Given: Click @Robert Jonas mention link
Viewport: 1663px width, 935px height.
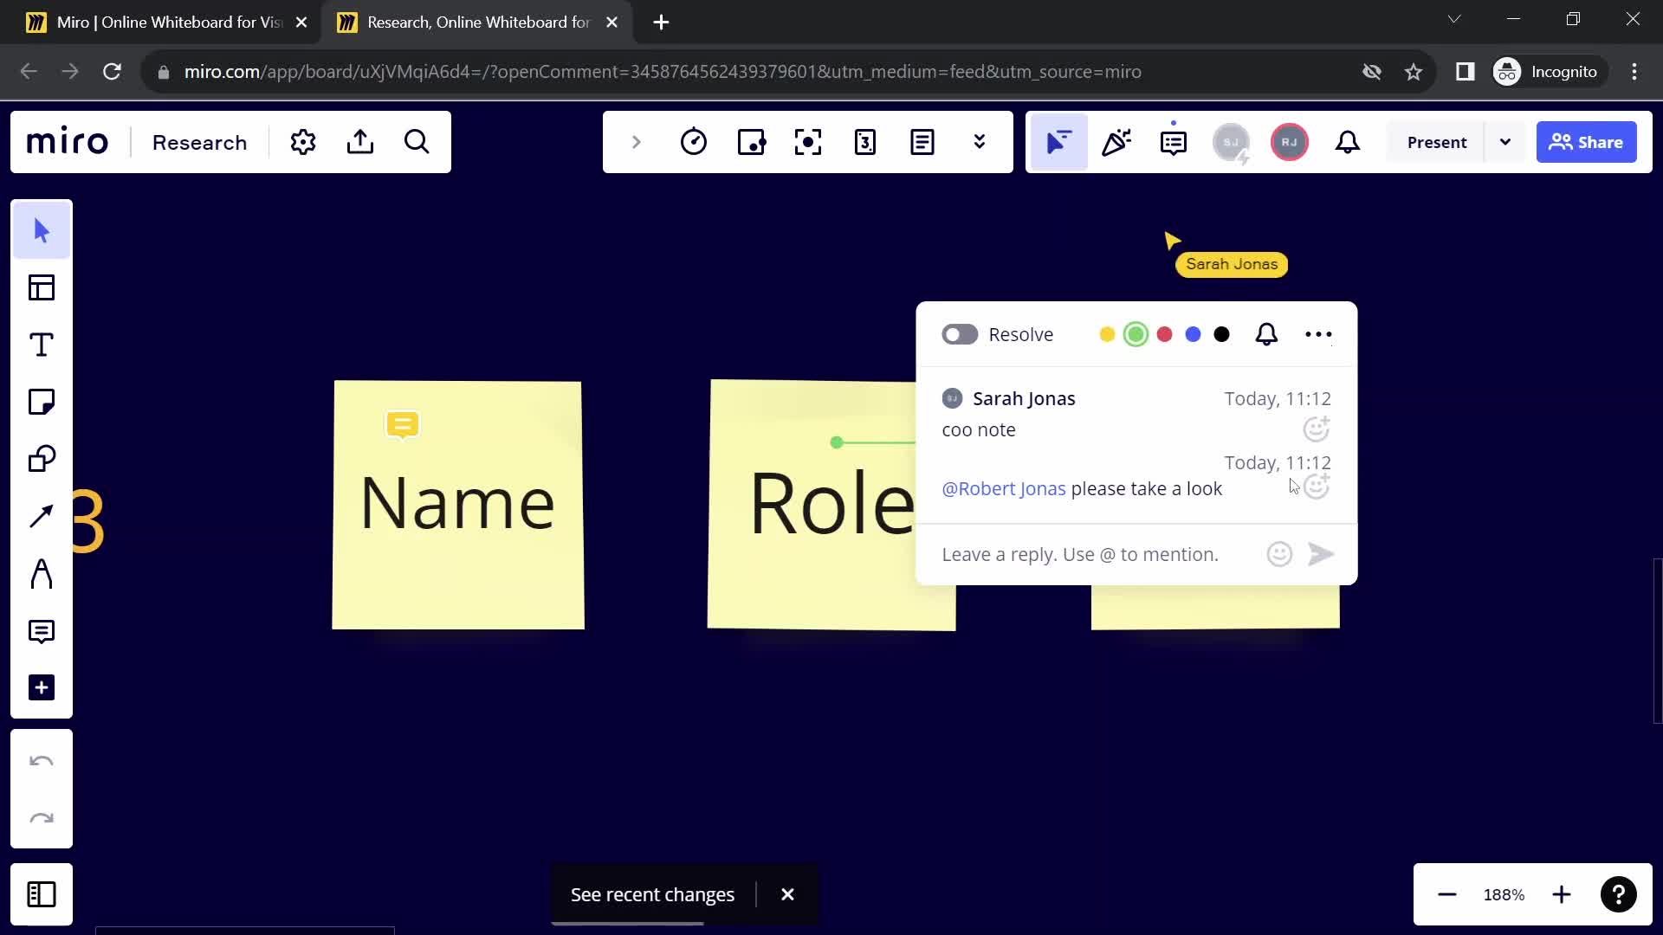Looking at the screenshot, I should point(1004,488).
